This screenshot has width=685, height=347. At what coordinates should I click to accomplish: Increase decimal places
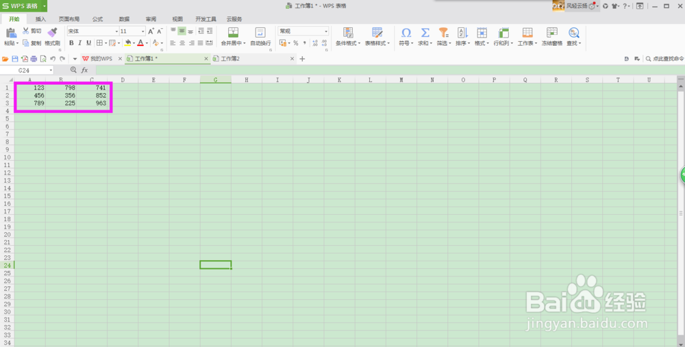point(315,42)
